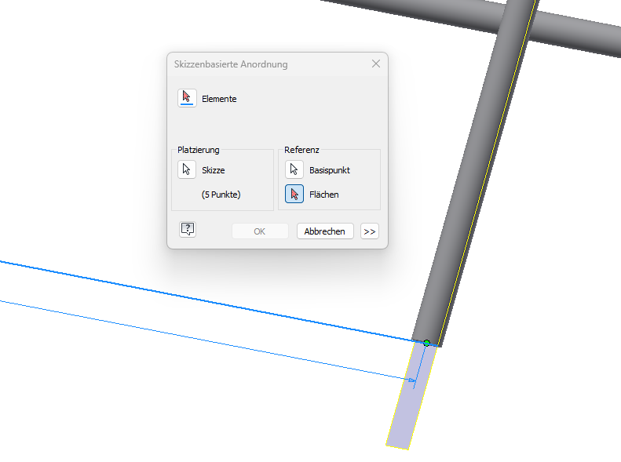The width and height of the screenshot is (621, 462).
Task: Click the Basispunkt label
Action: pos(330,170)
